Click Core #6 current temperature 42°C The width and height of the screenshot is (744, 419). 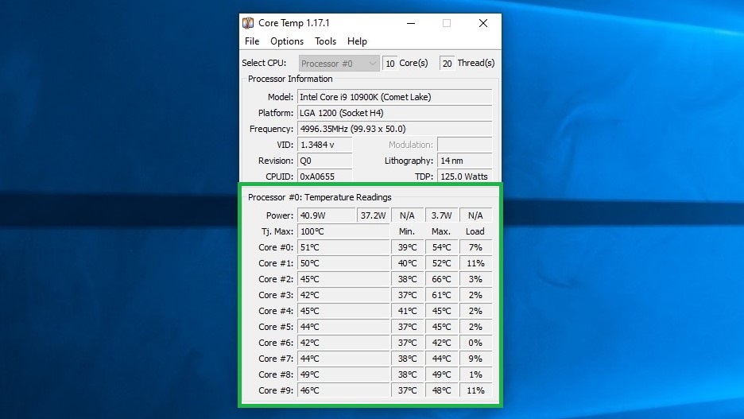(343, 343)
